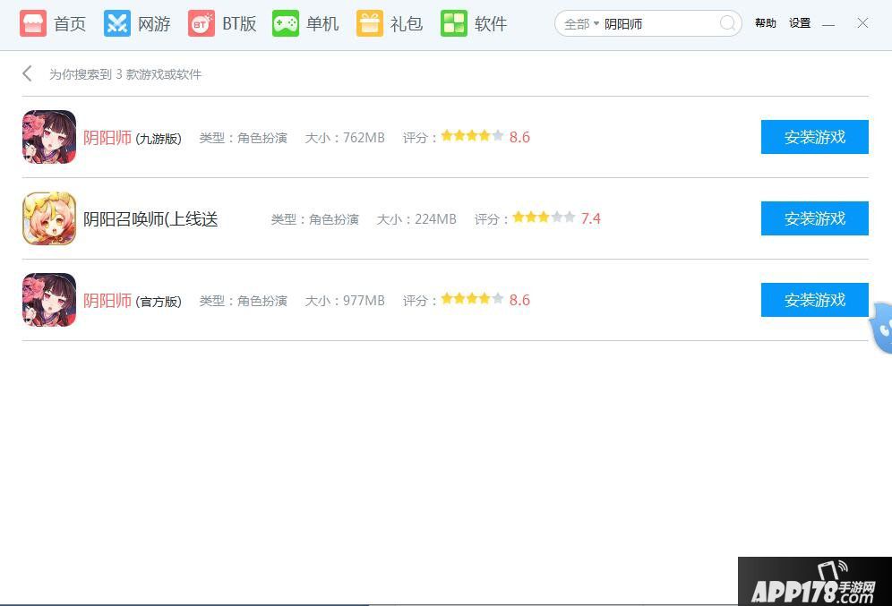Click the 阴阳召唤师 game thumbnail
Image resolution: width=892 pixels, height=606 pixels.
49,218
